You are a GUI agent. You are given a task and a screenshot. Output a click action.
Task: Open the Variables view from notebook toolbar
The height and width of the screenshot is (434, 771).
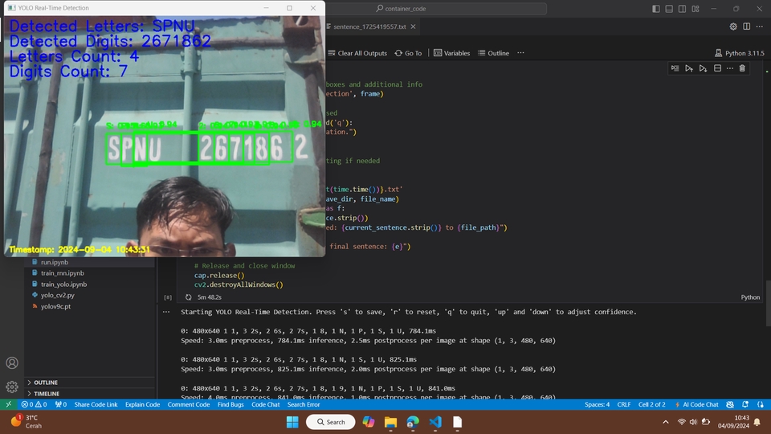(452, 53)
